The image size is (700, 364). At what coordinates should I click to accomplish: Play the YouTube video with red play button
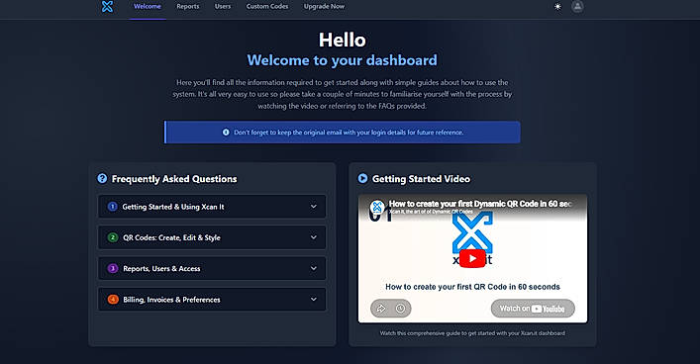click(472, 258)
